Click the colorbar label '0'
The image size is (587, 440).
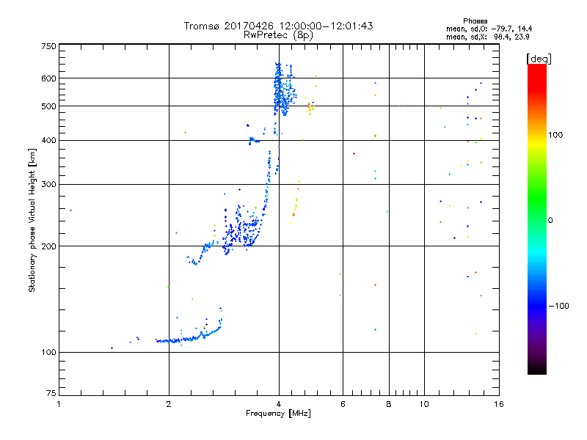coord(550,221)
